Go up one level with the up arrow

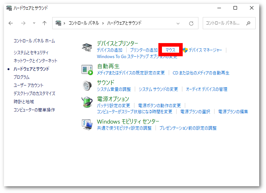pyautogui.click(x=44, y=23)
